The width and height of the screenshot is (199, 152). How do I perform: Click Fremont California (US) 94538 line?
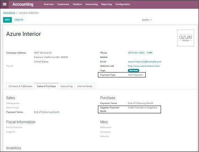[x=51, y=57]
